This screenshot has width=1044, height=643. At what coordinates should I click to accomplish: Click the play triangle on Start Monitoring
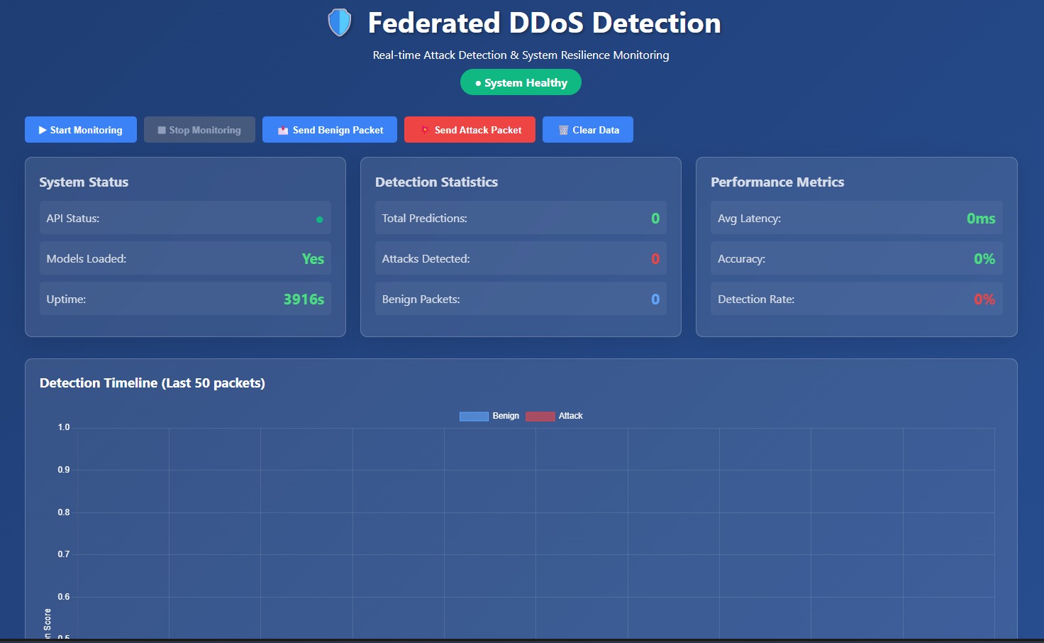click(x=43, y=131)
